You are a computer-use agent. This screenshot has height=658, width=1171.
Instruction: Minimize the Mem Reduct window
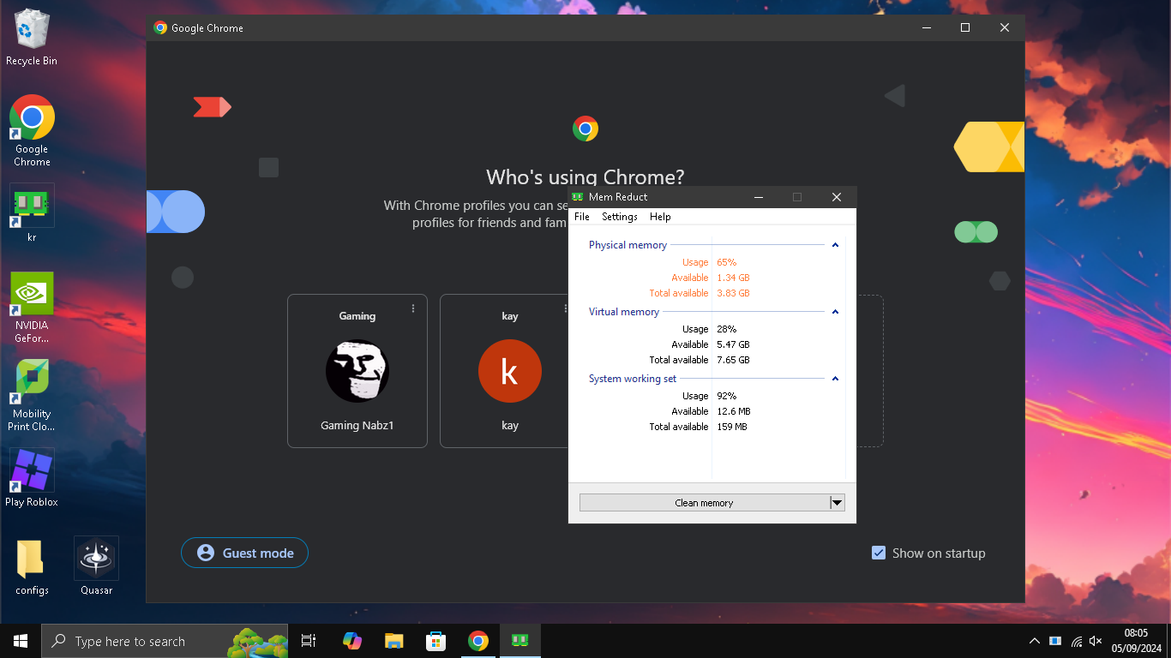pos(759,197)
